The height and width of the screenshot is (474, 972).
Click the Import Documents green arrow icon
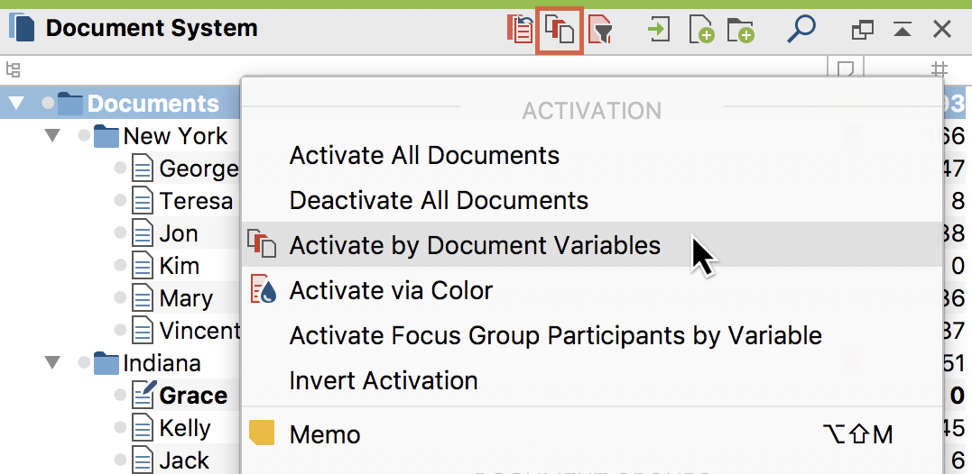659,30
